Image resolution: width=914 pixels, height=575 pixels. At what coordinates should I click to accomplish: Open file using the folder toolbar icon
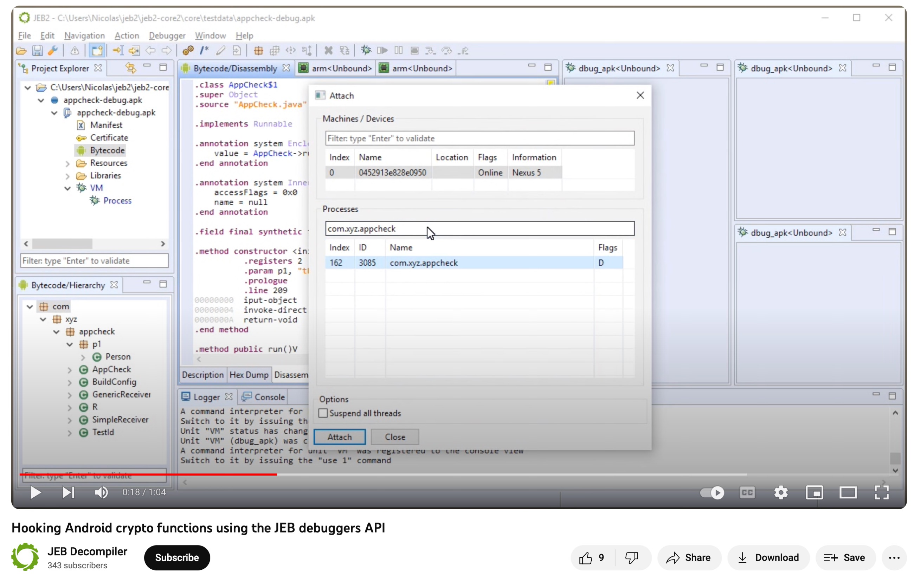click(x=21, y=51)
